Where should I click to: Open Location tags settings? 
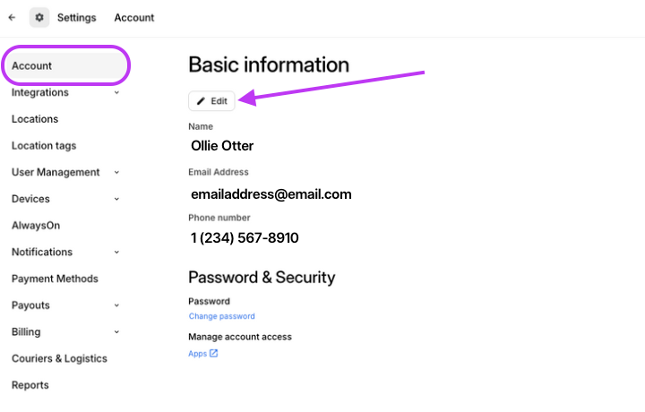tap(44, 146)
